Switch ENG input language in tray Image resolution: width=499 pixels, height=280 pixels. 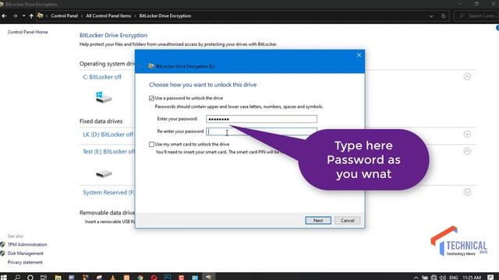pyautogui.click(x=453, y=278)
